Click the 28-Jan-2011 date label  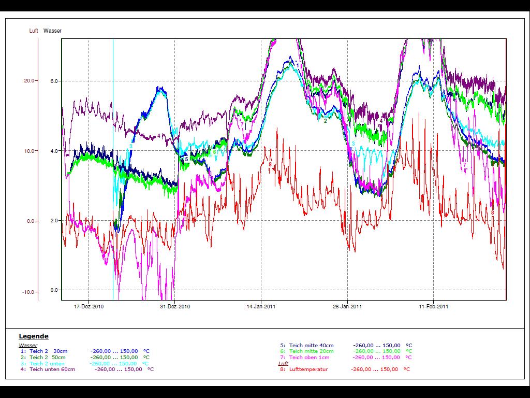(347, 307)
